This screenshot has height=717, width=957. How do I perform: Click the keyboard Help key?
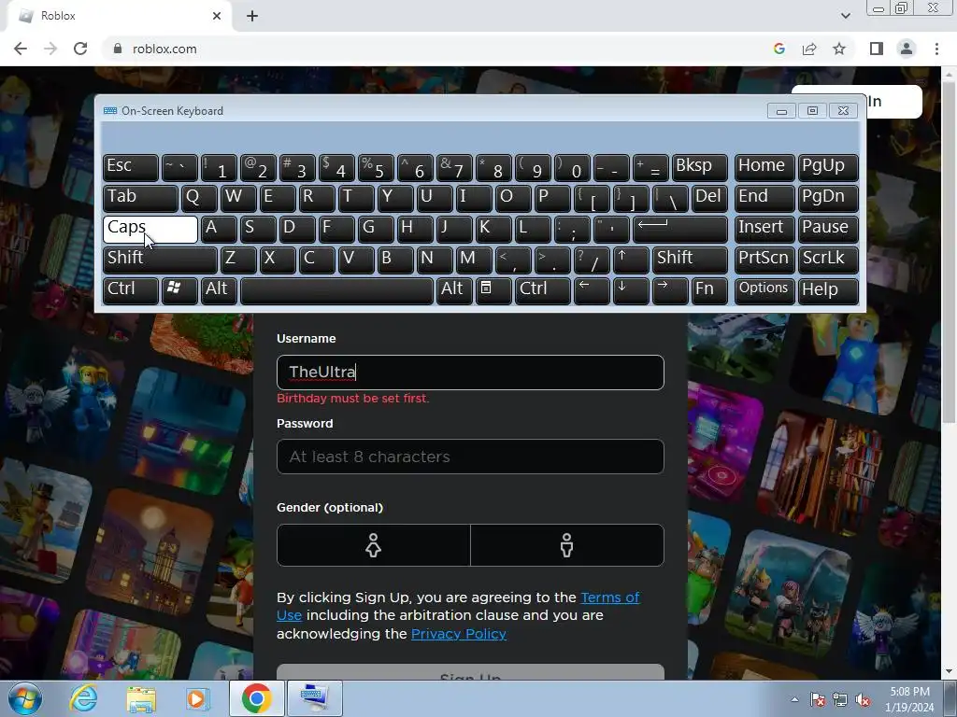click(828, 289)
